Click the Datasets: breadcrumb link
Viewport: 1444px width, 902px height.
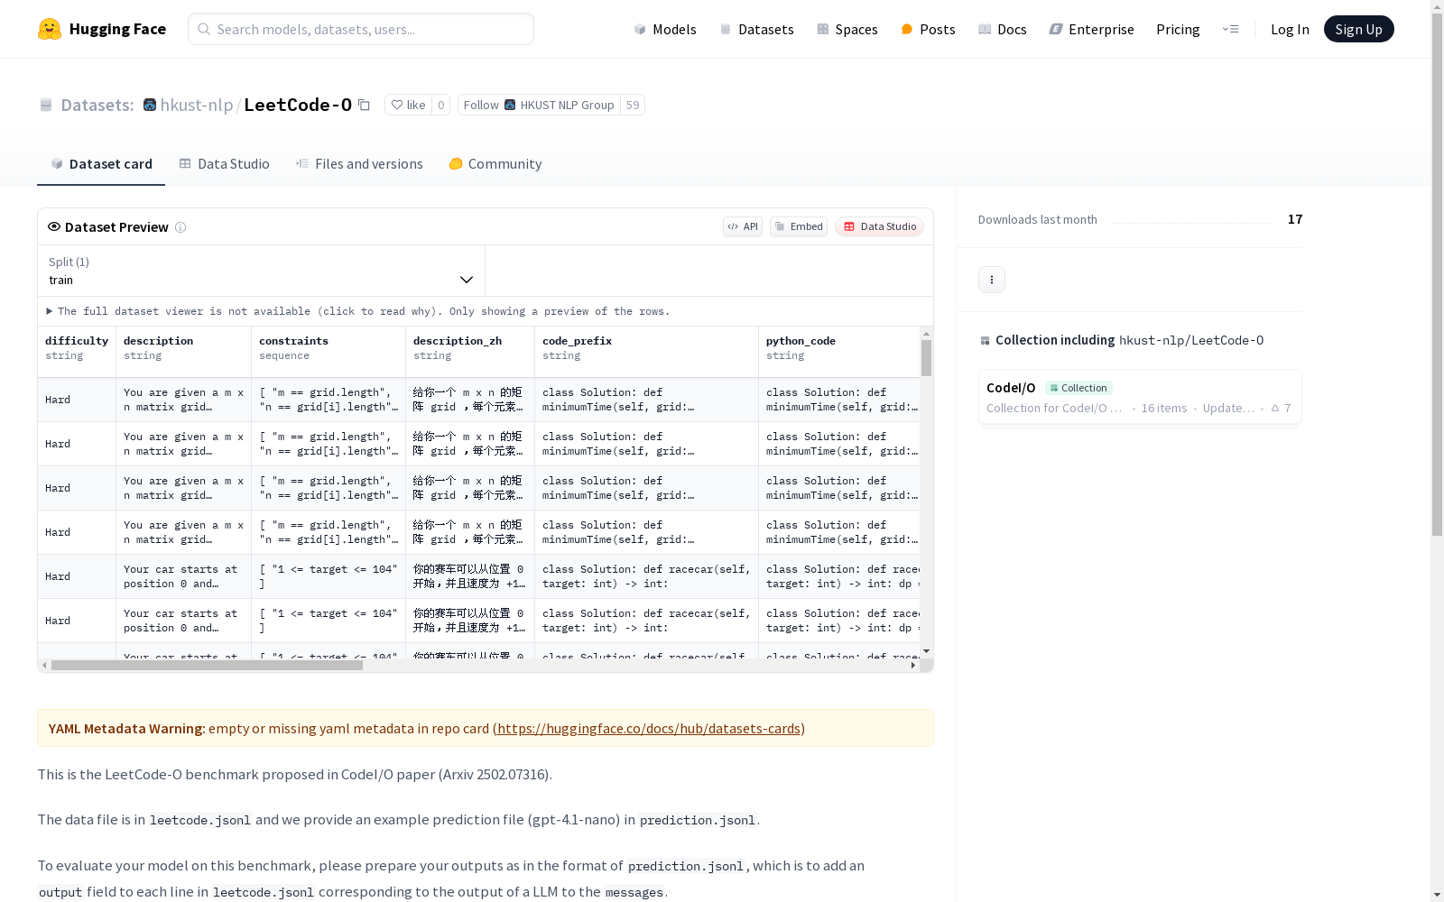97,105
